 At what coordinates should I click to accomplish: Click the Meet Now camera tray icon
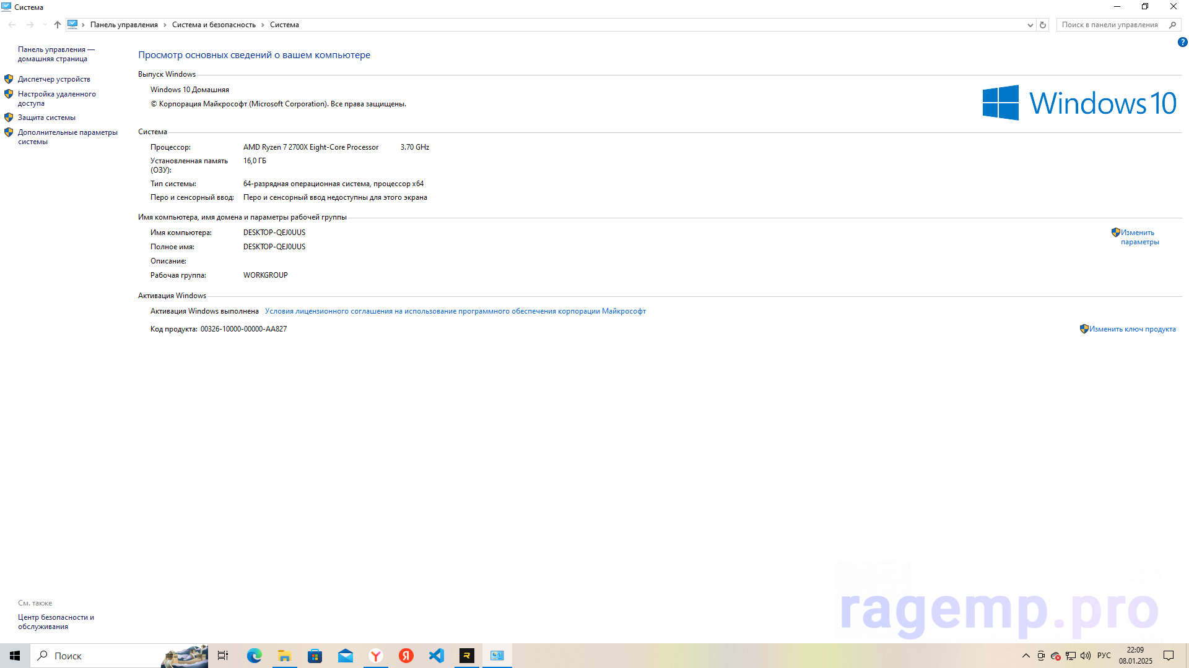pyautogui.click(x=1041, y=656)
